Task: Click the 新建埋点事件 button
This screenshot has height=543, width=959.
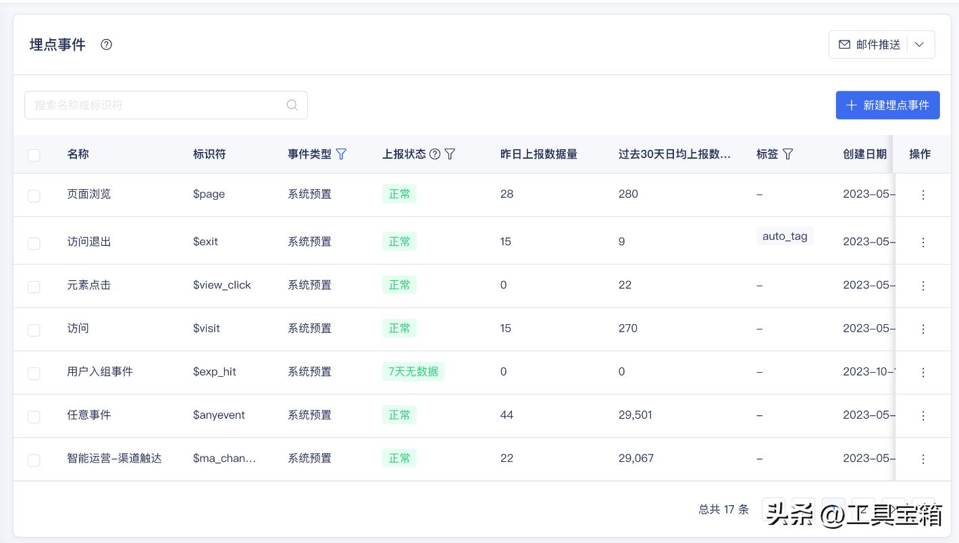Action: [x=887, y=105]
